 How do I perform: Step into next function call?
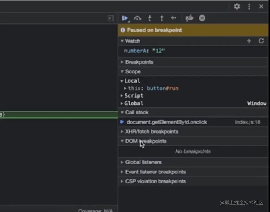click(149, 18)
